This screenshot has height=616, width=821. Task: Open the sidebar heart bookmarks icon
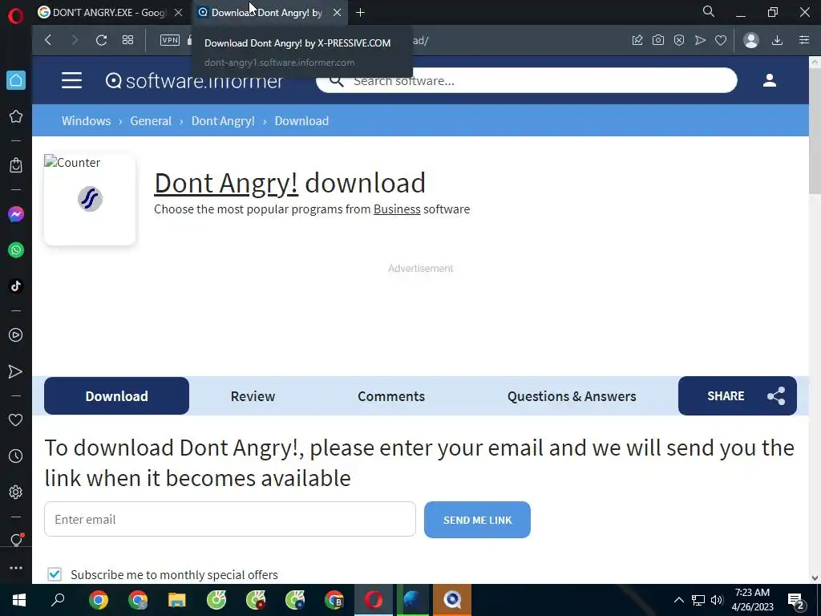16,420
